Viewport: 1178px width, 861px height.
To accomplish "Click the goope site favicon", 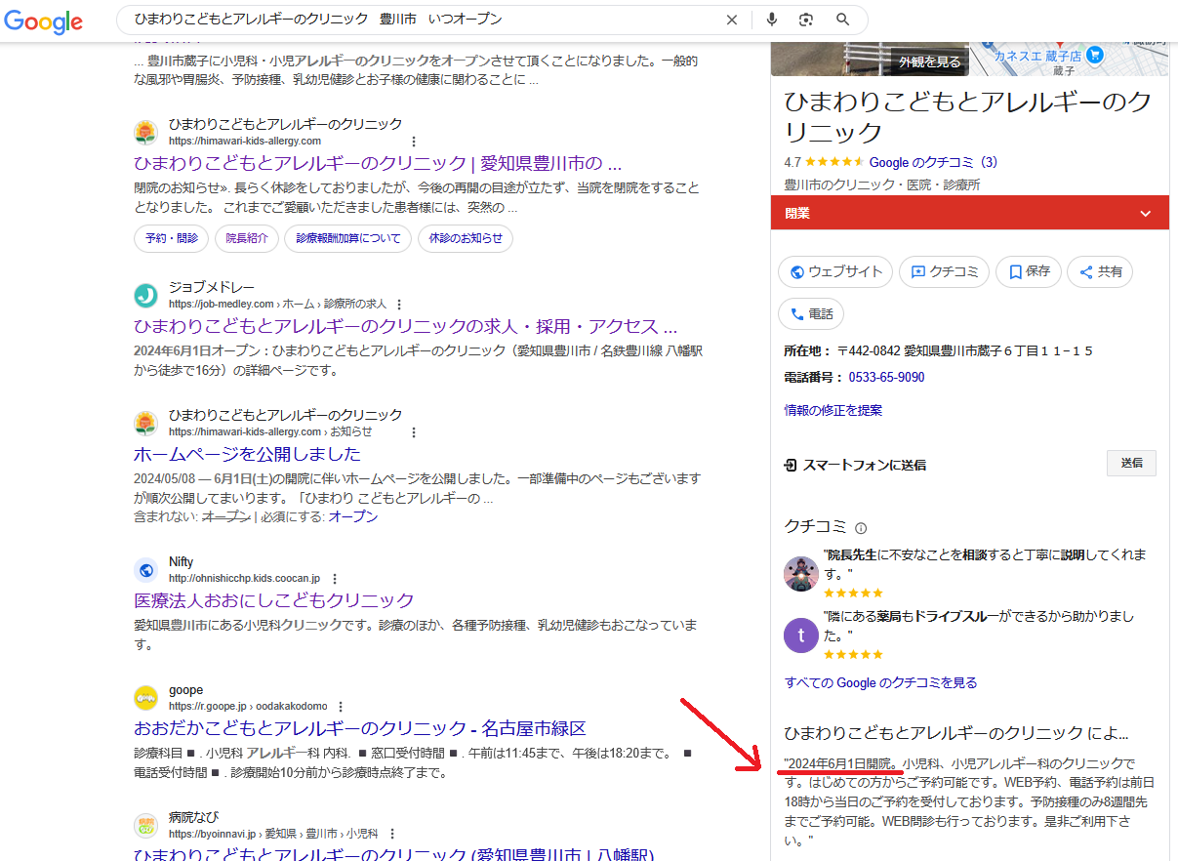I will click(x=145, y=697).
